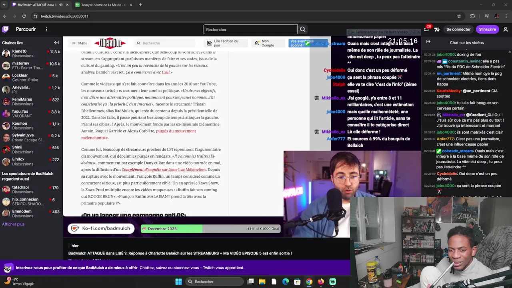Open the browser extensions puzzle icon

[472, 16]
